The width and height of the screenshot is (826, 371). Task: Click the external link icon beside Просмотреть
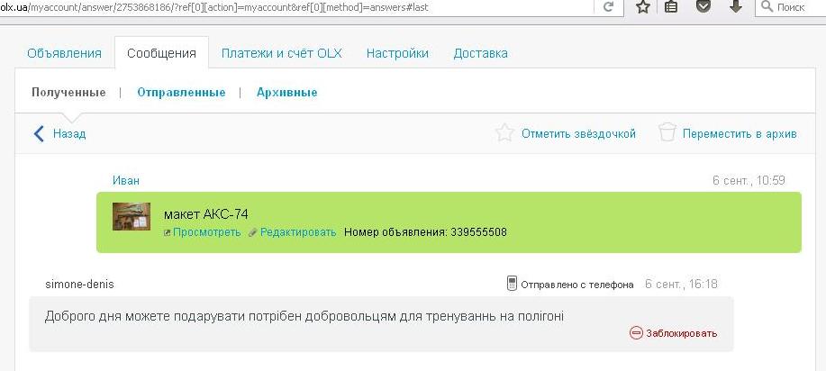click(168, 233)
